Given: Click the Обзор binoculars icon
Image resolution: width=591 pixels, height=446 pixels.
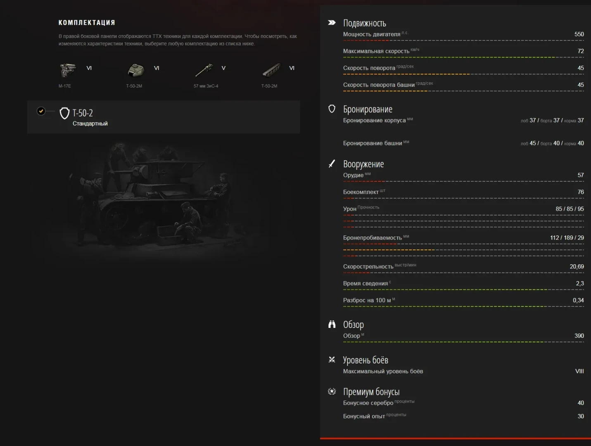Looking at the screenshot, I should [x=332, y=324].
